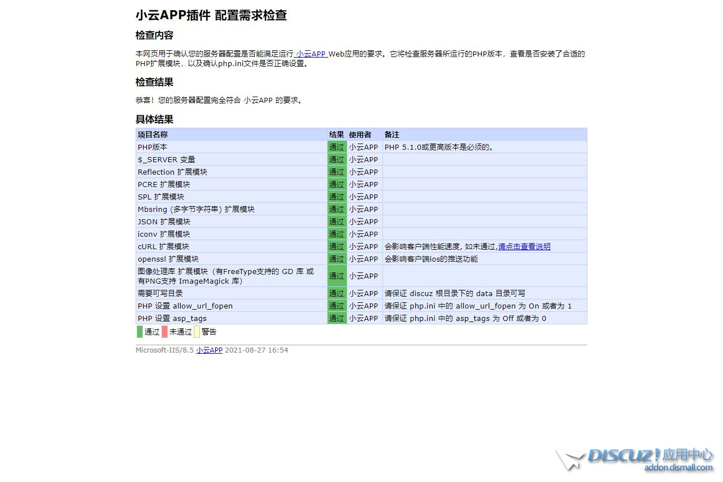Open the 小云APP link in the intro paragraph
Screen dimensions: 723x482
coord(311,54)
